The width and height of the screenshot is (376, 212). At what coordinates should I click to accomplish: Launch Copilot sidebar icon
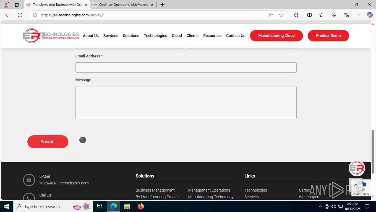click(370, 15)
